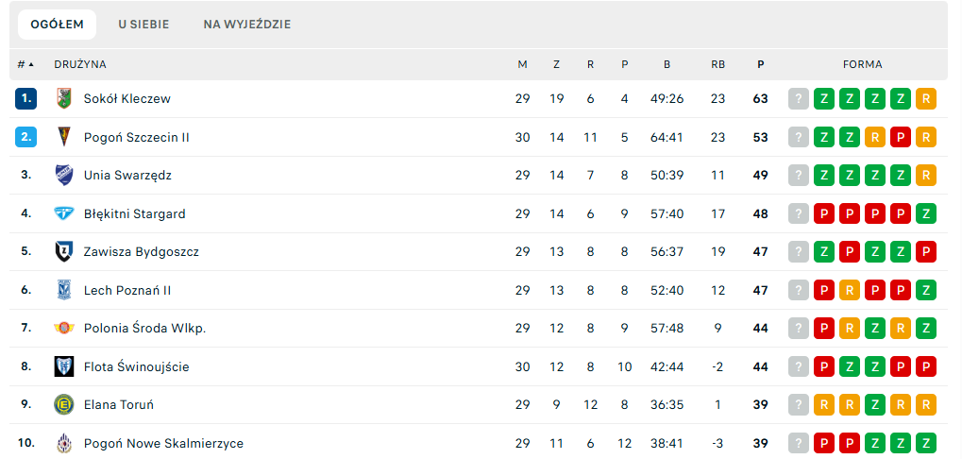Select the Unia Swarzędz badge icon

tap(64, 175)
